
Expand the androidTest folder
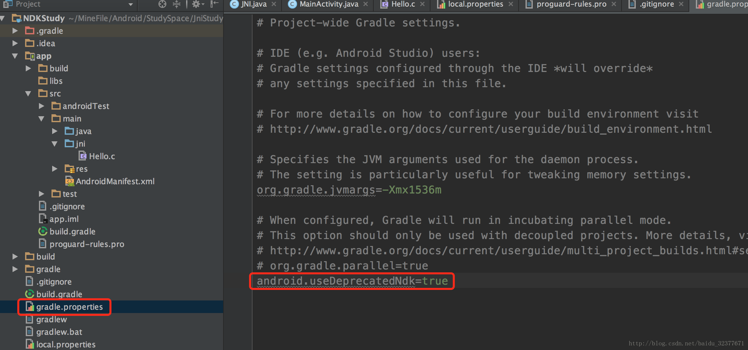[42, 106]
